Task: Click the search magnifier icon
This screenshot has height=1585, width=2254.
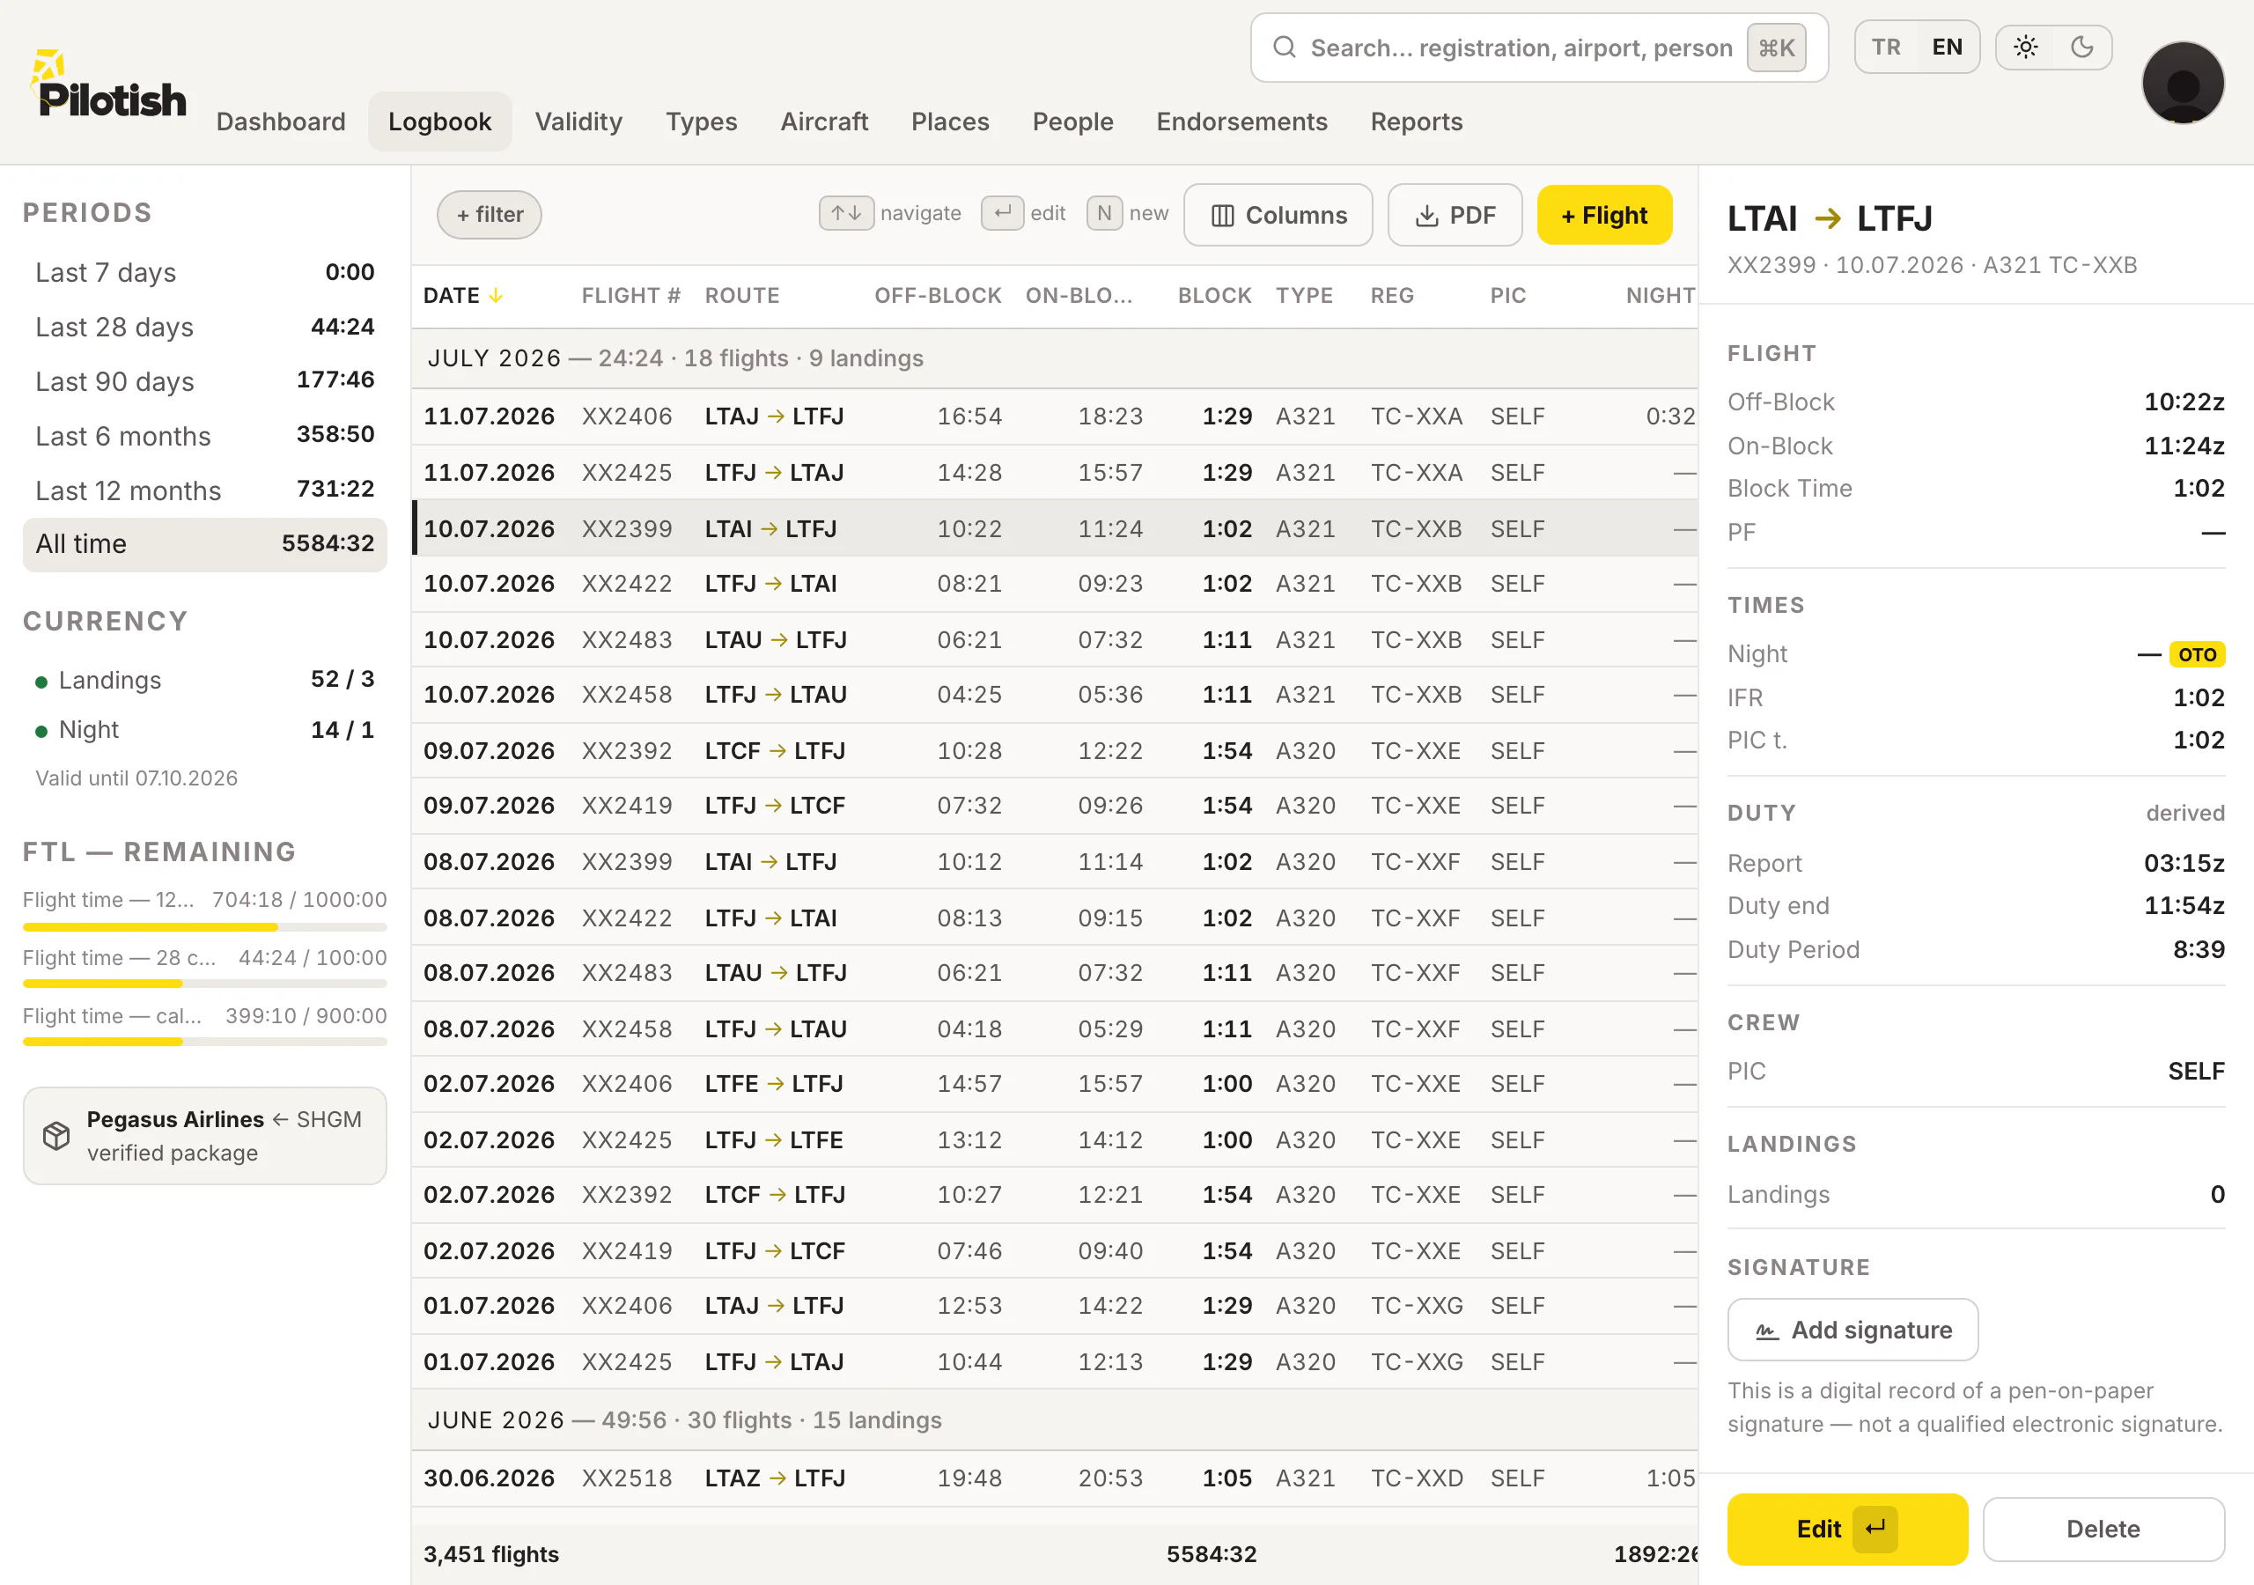Action: (1284, 48)
